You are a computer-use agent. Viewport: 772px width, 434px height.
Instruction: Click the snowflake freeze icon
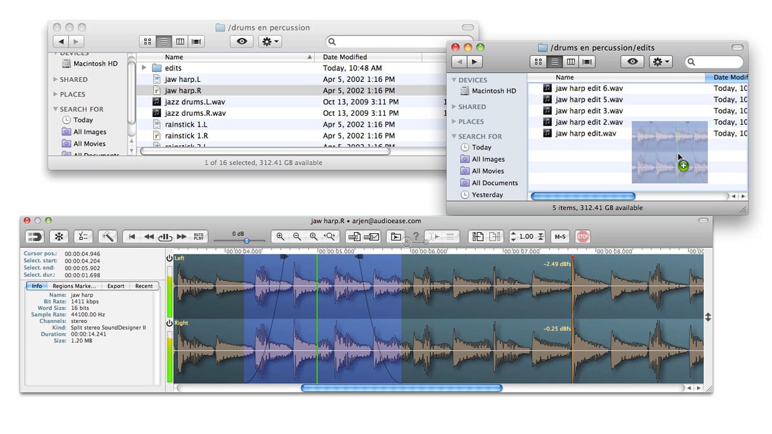point(60,237)
